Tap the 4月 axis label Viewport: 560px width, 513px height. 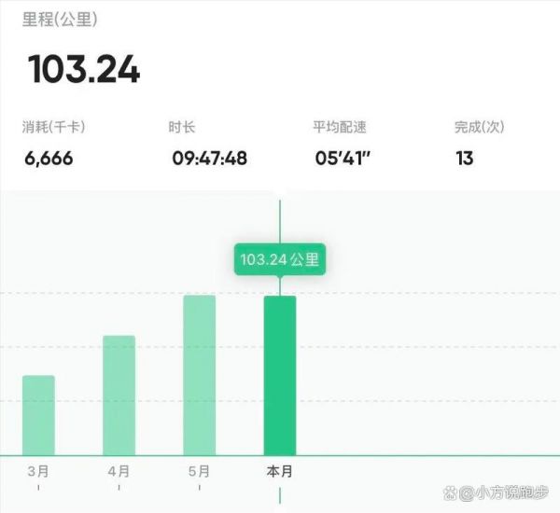point(119,471)
